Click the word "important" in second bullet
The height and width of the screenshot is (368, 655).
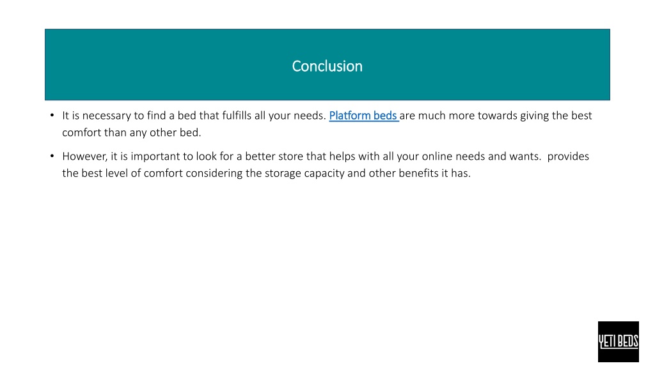155,157
